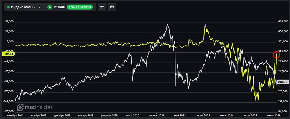Click the white 211600 right axis label
This screenshot has width=290, height=119.
tap(282, 82)
